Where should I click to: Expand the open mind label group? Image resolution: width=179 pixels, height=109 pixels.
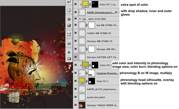point(80,19)
